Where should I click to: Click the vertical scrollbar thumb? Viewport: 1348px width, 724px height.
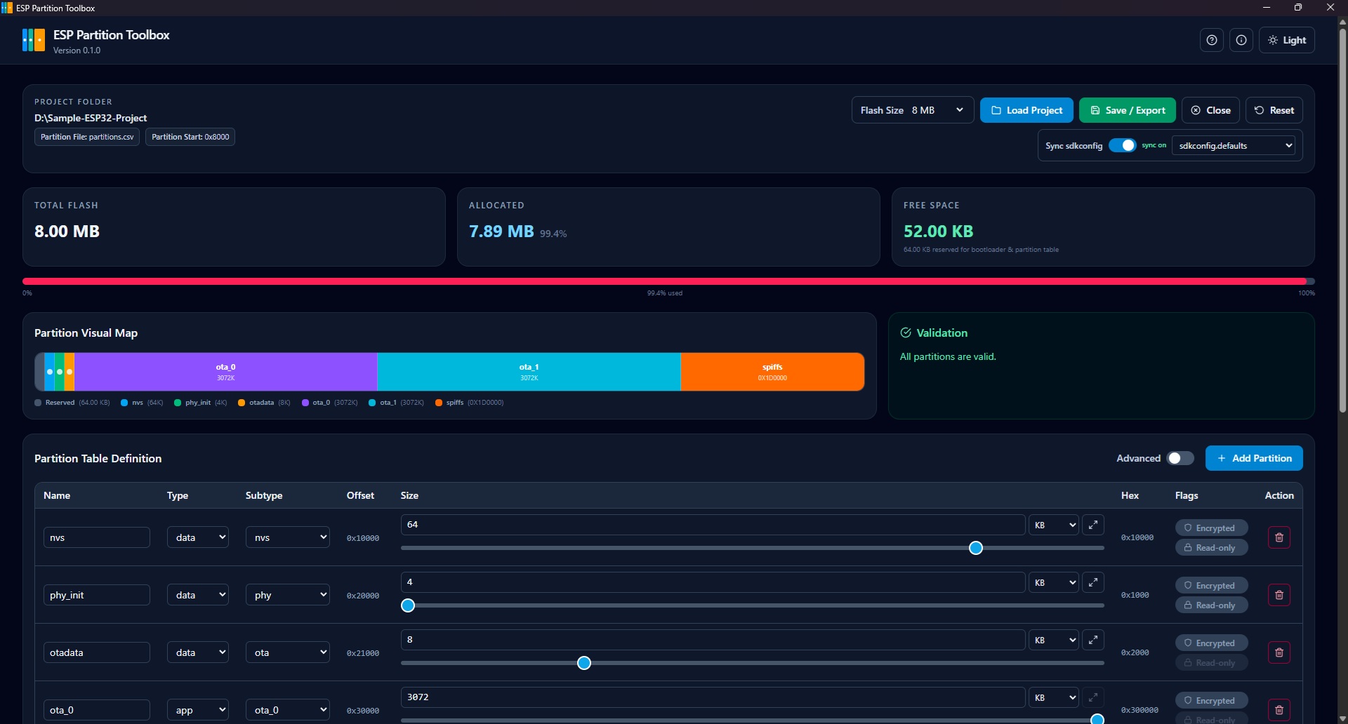tap(1342, 220)
